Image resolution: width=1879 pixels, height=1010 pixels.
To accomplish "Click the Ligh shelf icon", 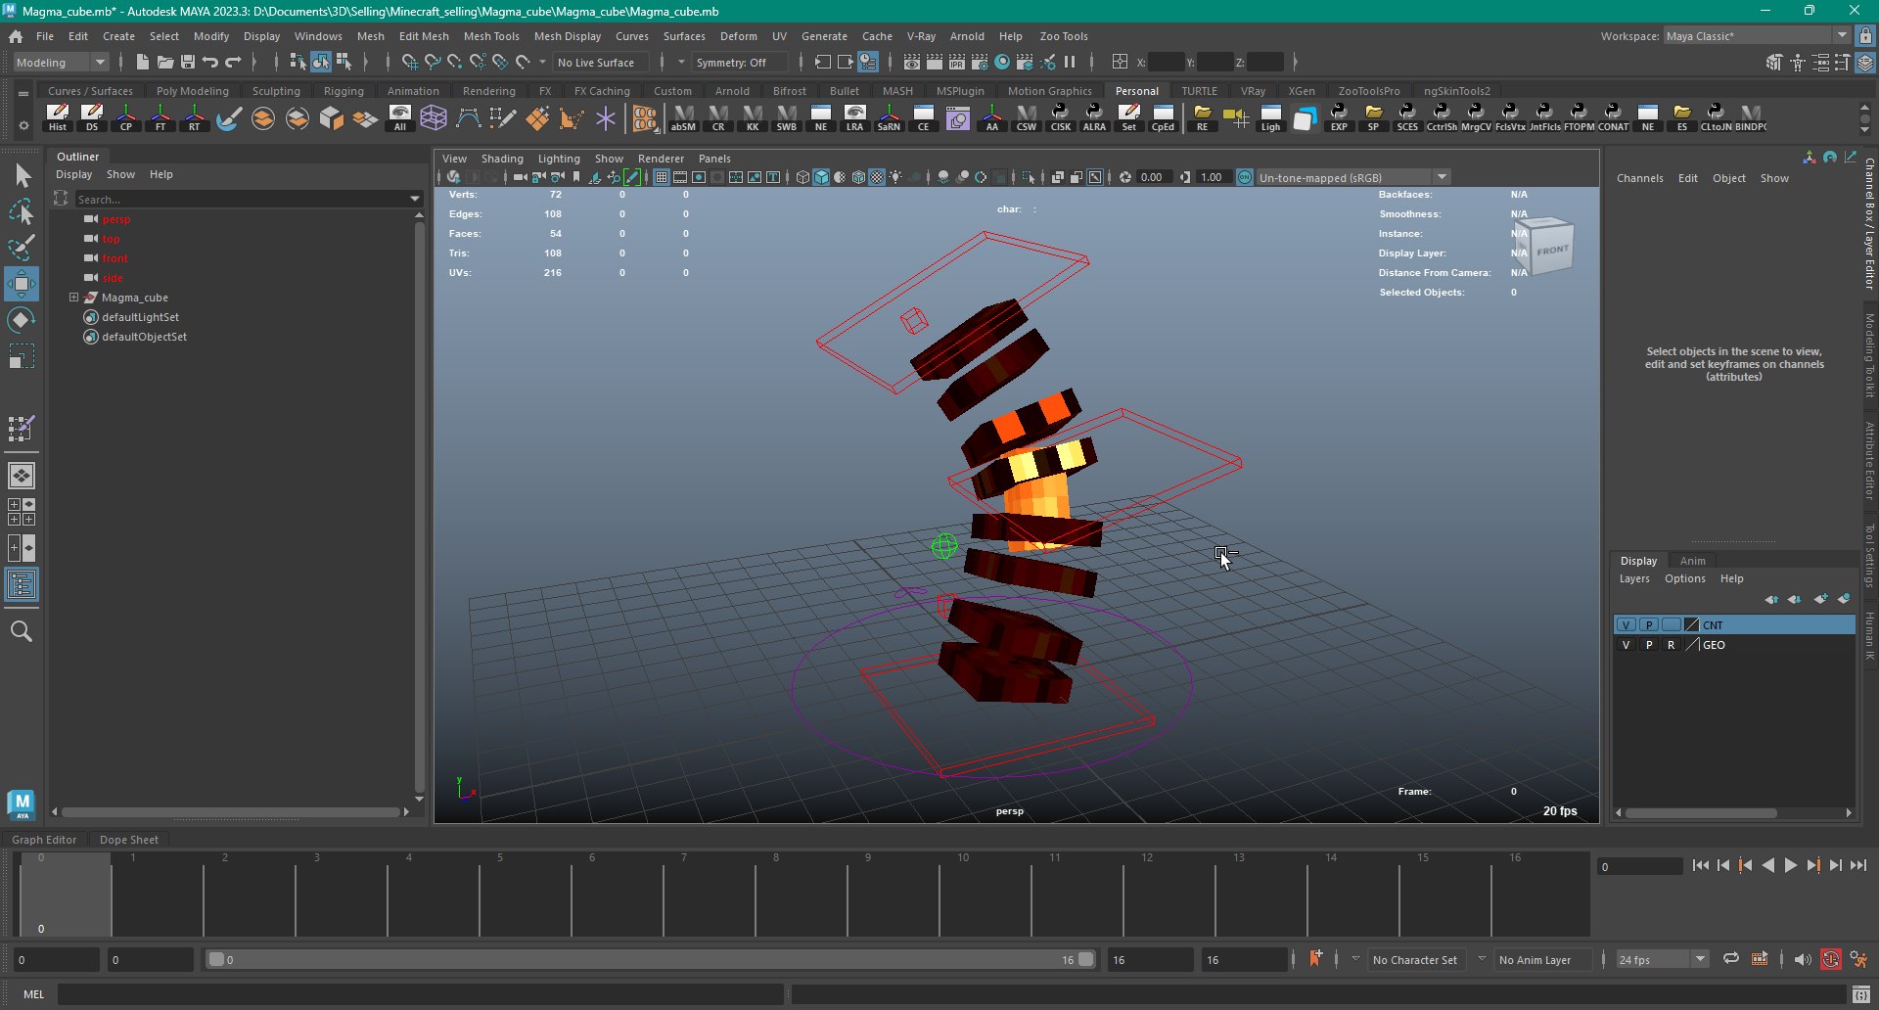I will (x=1270, y=117).
